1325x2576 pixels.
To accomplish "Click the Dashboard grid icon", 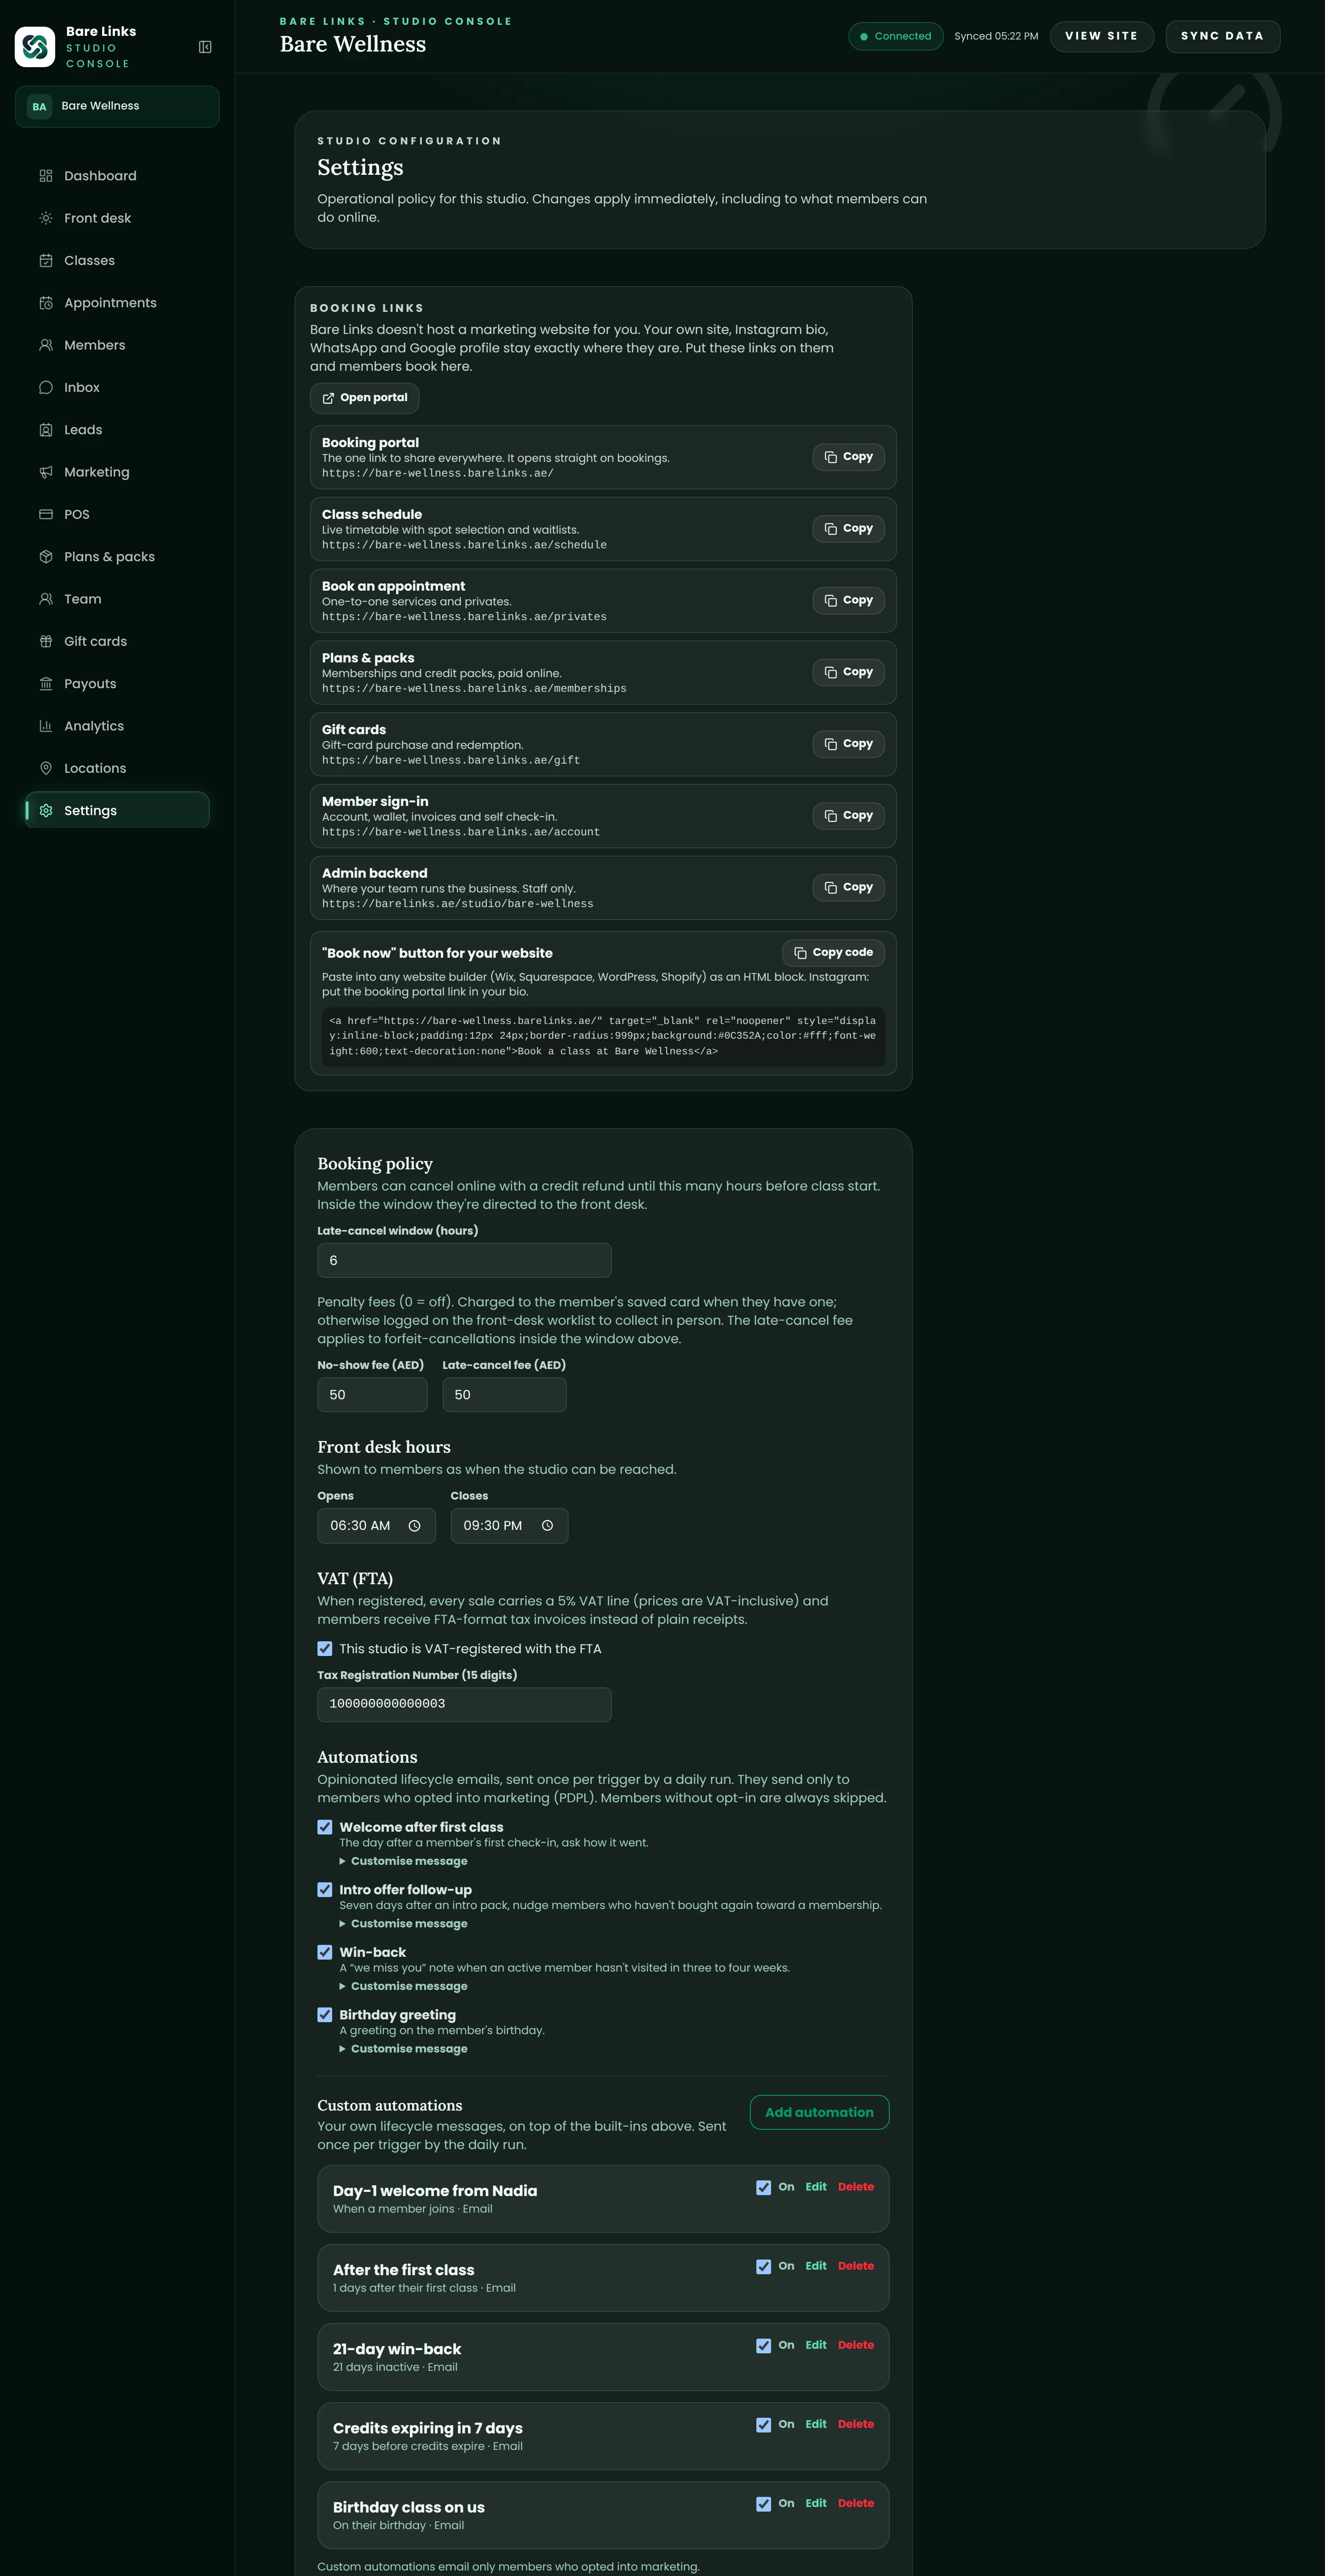I will (46, 176).
